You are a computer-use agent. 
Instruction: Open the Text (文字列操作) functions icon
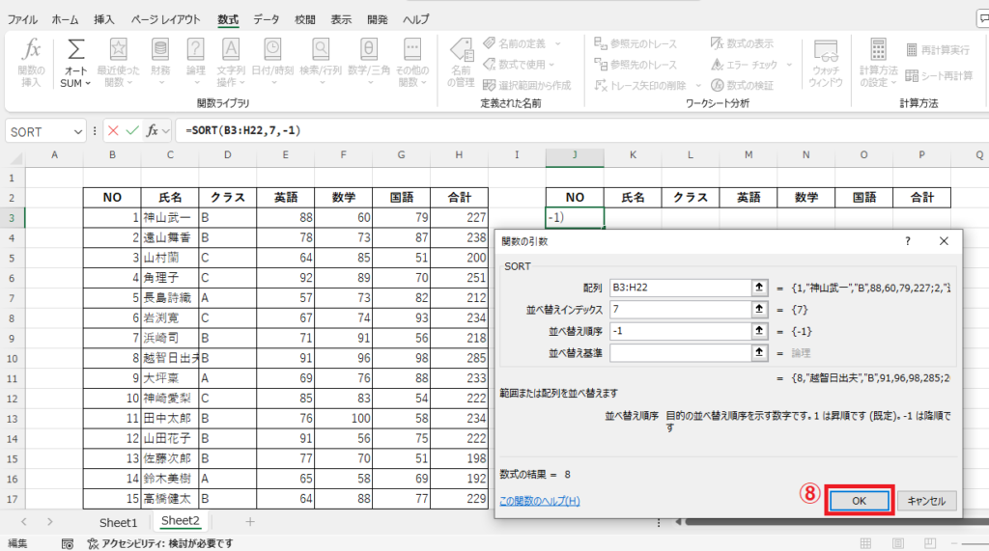click(231, 50)
